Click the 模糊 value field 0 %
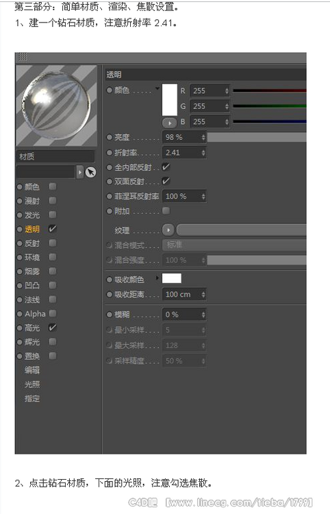The image size is (330, 514). pyautogui.click(x=184, y=315)
